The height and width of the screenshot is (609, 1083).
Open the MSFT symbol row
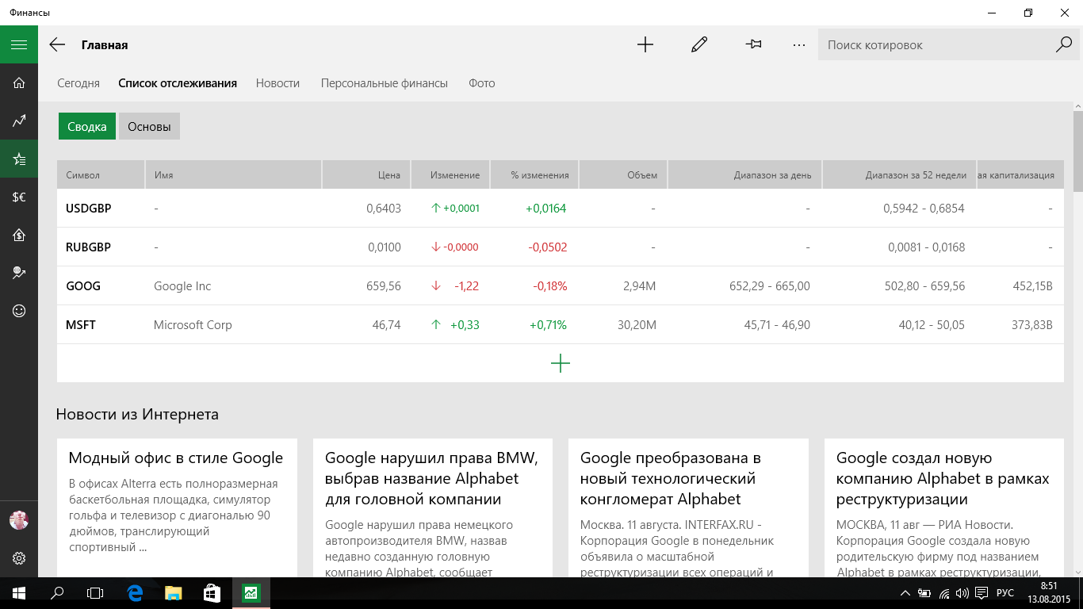561,325
